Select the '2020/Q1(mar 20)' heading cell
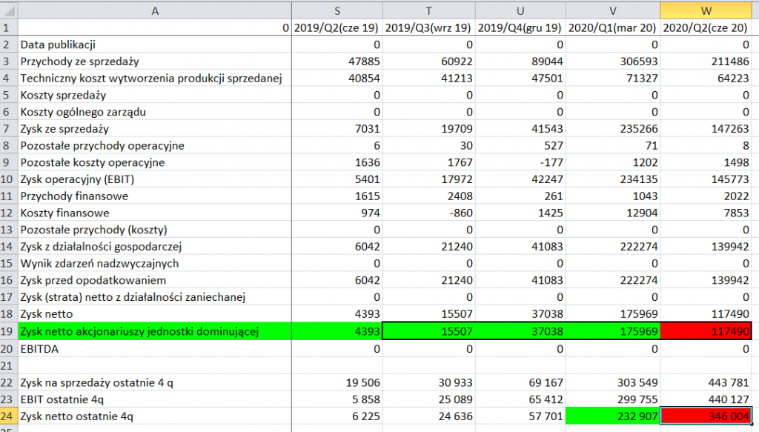The width and height of the screenshot is (759, 432). pyautogui.click(x=613, y=28)
